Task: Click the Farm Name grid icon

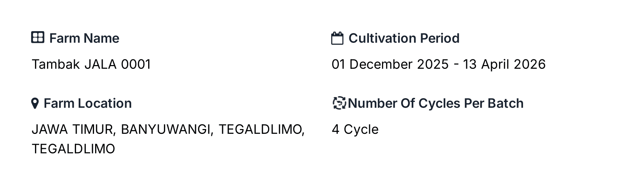Action: (x=38, y=38)
